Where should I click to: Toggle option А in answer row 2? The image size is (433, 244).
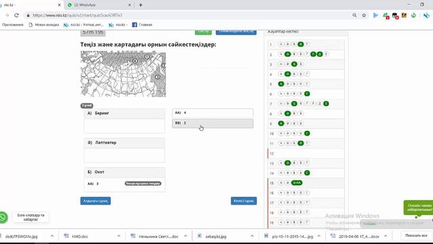click(281, 54)
